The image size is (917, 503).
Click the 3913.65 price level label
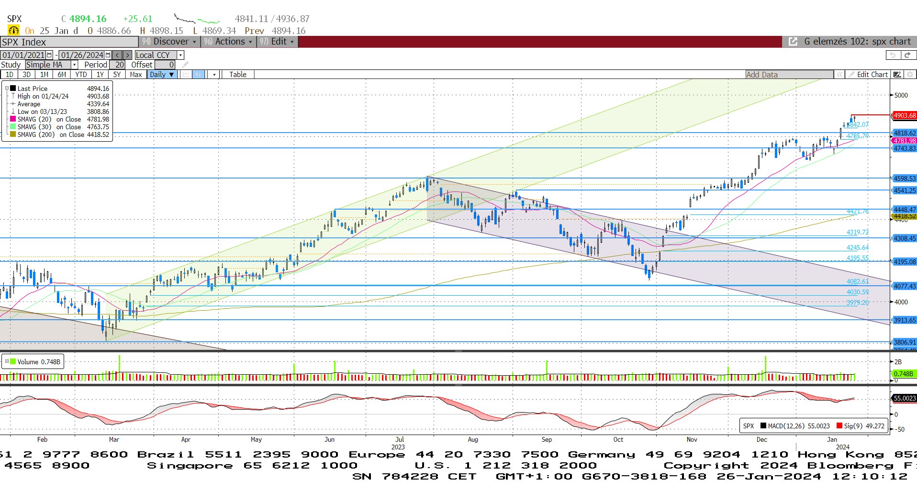[x=905, y=320]
